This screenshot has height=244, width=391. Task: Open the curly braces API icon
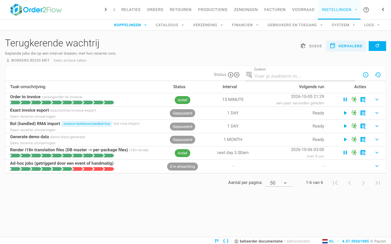tap(226, 241)
